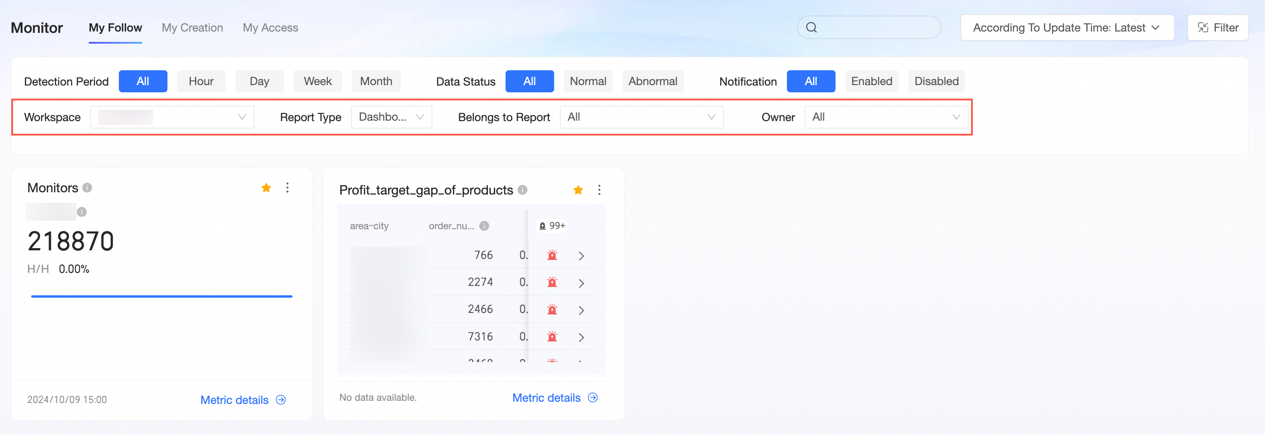Set Data Status to All

coord(529,81)
